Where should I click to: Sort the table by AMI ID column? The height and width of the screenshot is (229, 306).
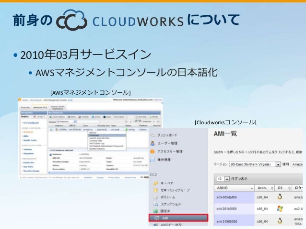235,188
